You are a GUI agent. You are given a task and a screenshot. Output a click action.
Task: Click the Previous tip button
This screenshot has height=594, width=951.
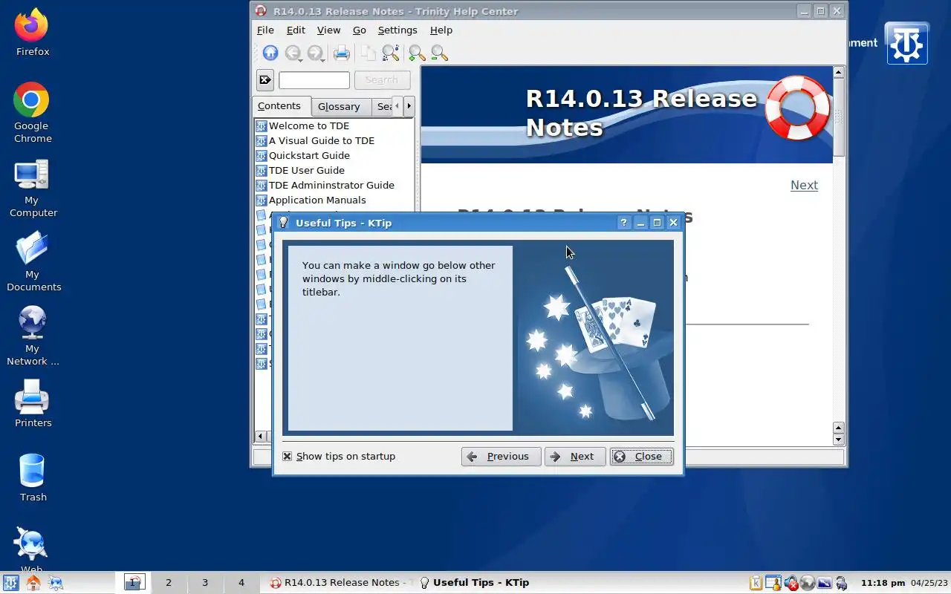(x=501, y=457)
